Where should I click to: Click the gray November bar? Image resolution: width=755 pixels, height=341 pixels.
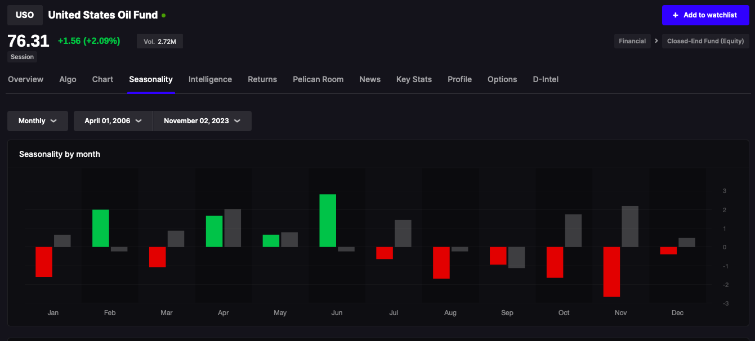click(x=631, y=226)
